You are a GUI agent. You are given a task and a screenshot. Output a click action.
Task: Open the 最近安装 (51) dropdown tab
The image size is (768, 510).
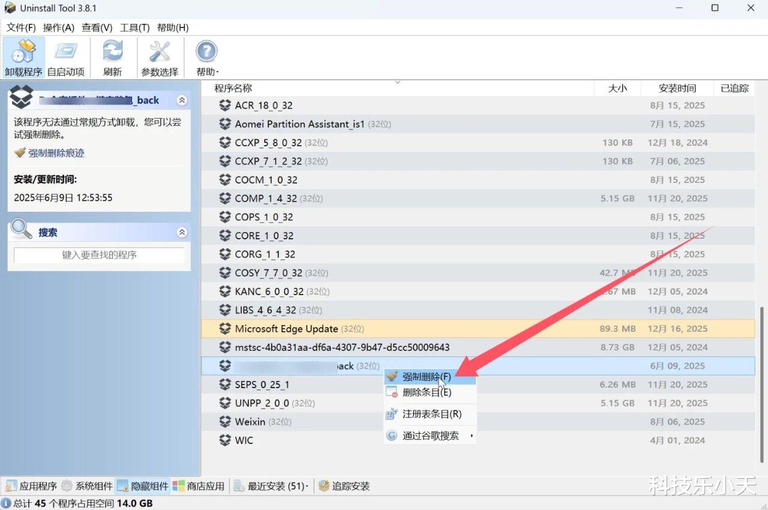[x=271, y=486]
